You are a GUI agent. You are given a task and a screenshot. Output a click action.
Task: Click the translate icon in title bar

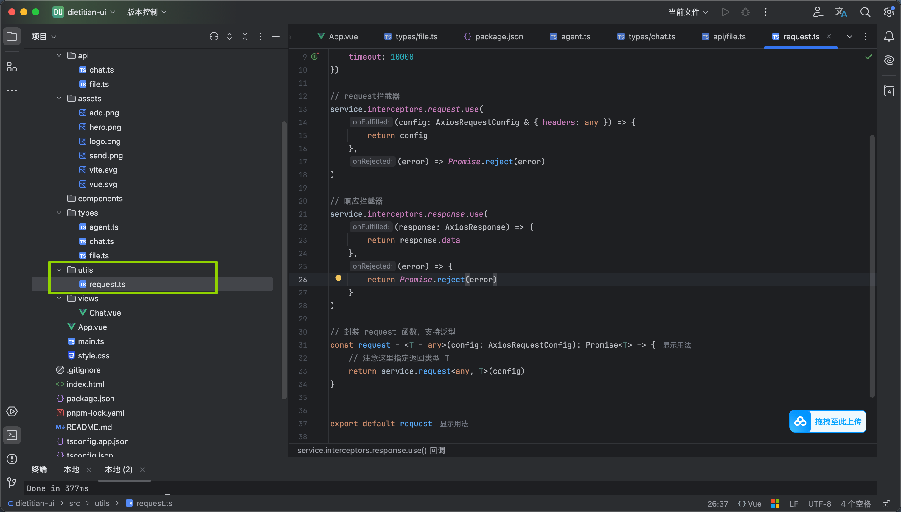841,12
